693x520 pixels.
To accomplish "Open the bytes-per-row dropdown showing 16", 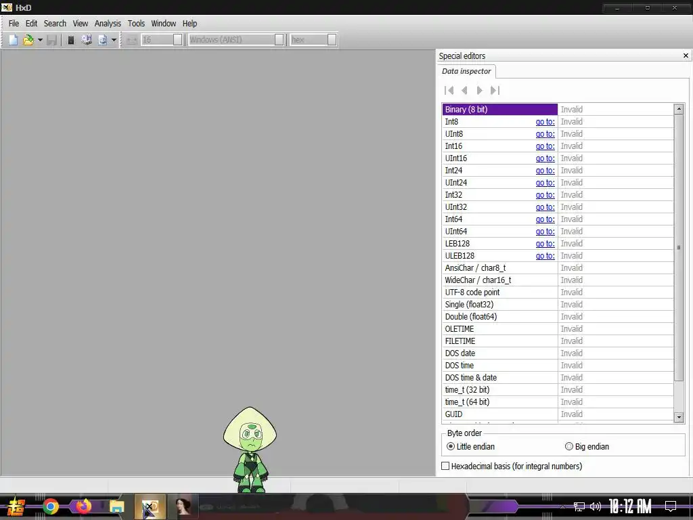I will pyautogui.click(x=178, y=40).
